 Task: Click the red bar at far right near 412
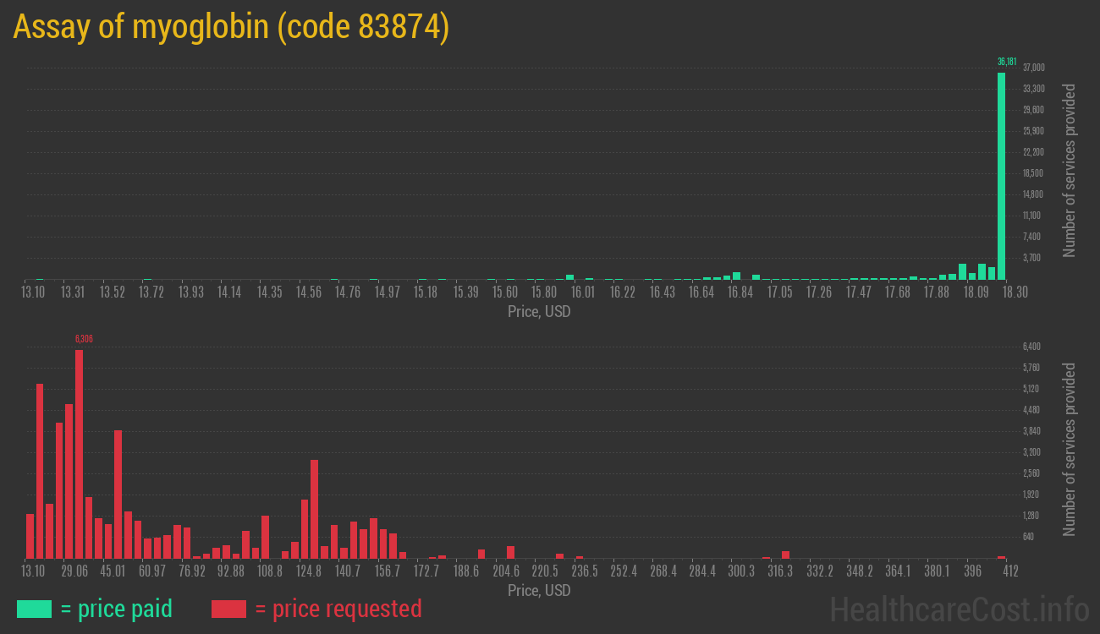pyautogui.click(x=1001, y=557)
